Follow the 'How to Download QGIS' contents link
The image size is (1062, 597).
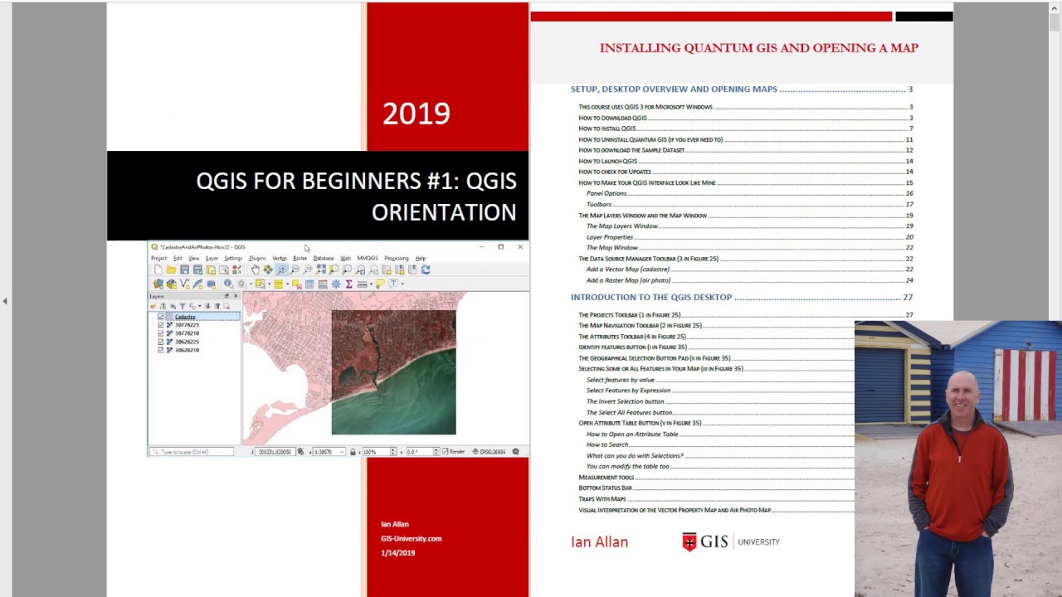(612, 118)
